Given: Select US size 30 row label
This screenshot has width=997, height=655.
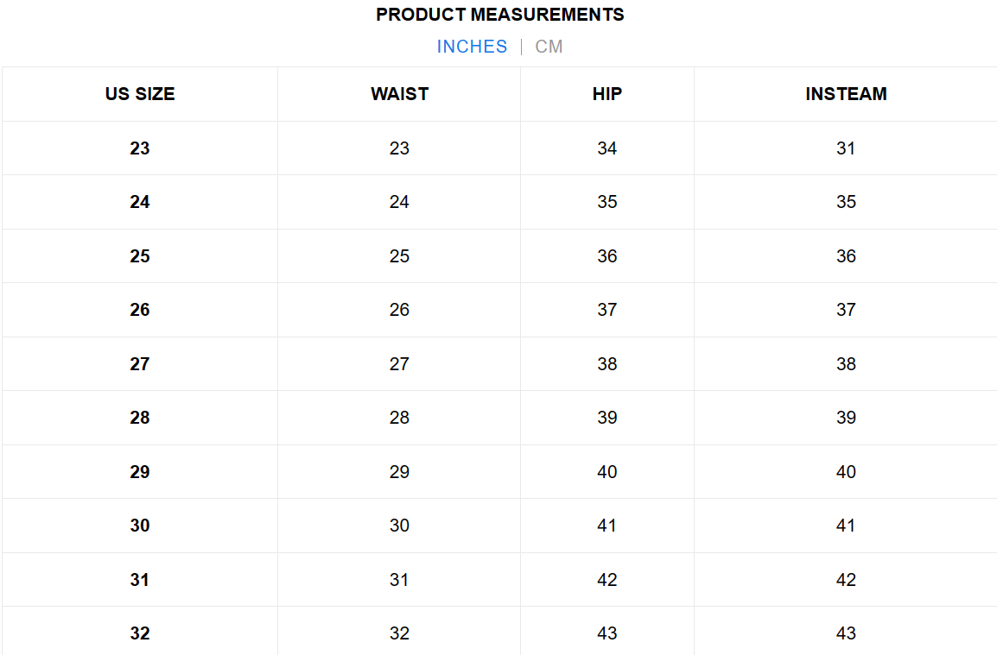Looking at the screenshot, I should point(140,526).
